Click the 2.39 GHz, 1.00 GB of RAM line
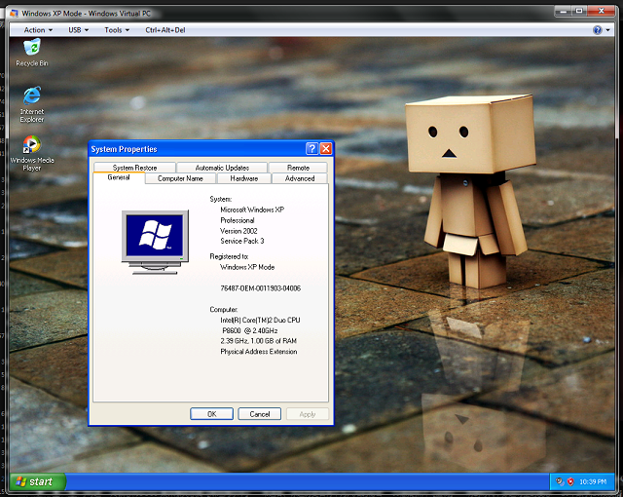This screenshot has height=497, width=623. pos(258,341)
